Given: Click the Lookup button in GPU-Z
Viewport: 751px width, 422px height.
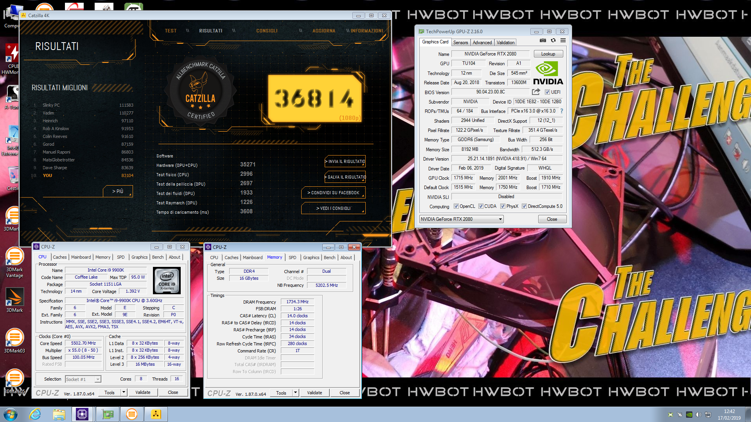Looking at the screenshot, I should [548, 54].
